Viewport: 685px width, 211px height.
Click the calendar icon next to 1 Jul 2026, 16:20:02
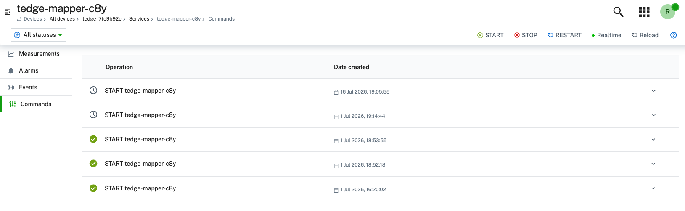click(x=336, y=190)
